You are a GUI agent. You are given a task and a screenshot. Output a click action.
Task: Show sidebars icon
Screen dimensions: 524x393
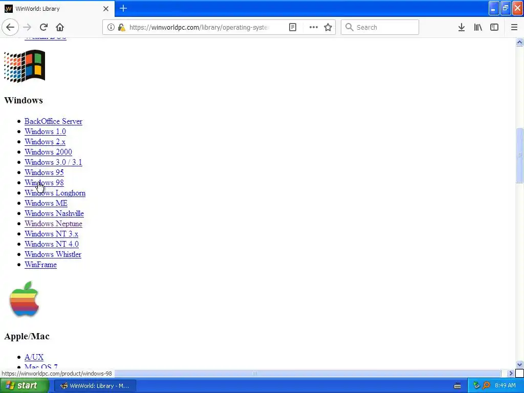pyautogui.click(x=494, y=27)
